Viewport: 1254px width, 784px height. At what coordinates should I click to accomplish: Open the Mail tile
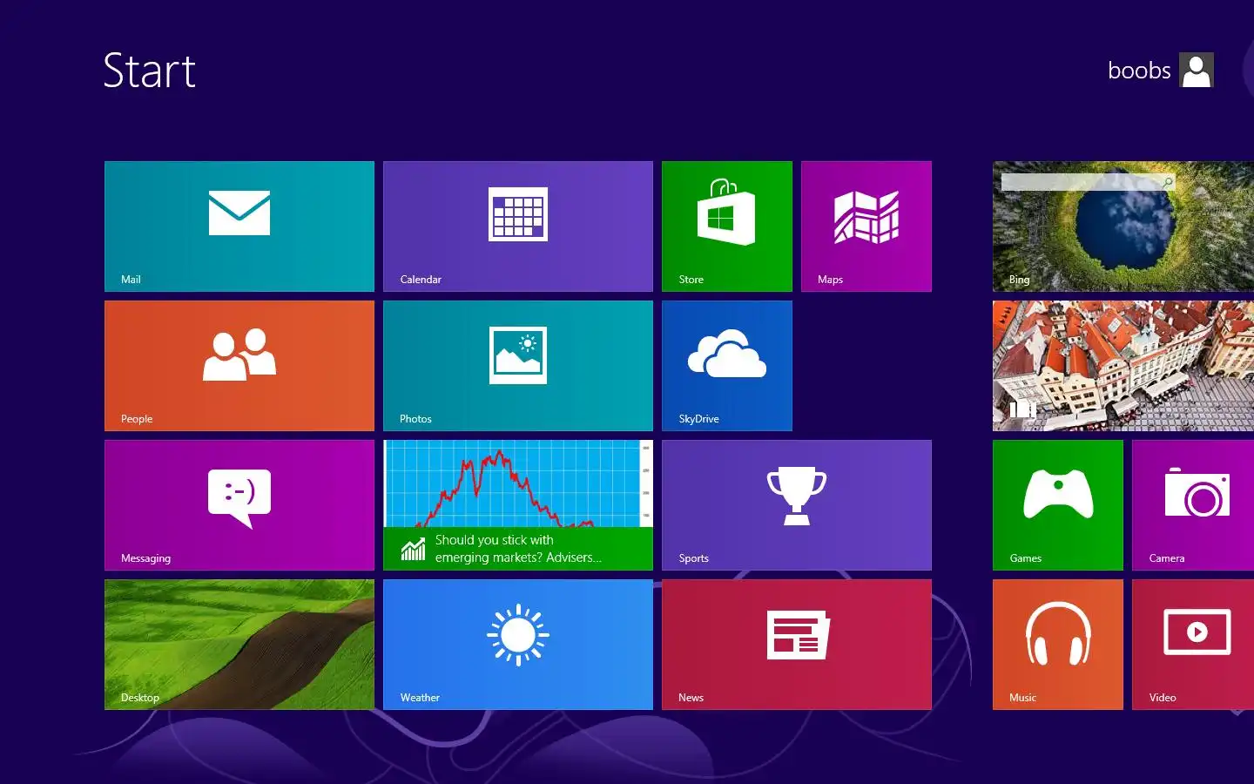(239, 226)
